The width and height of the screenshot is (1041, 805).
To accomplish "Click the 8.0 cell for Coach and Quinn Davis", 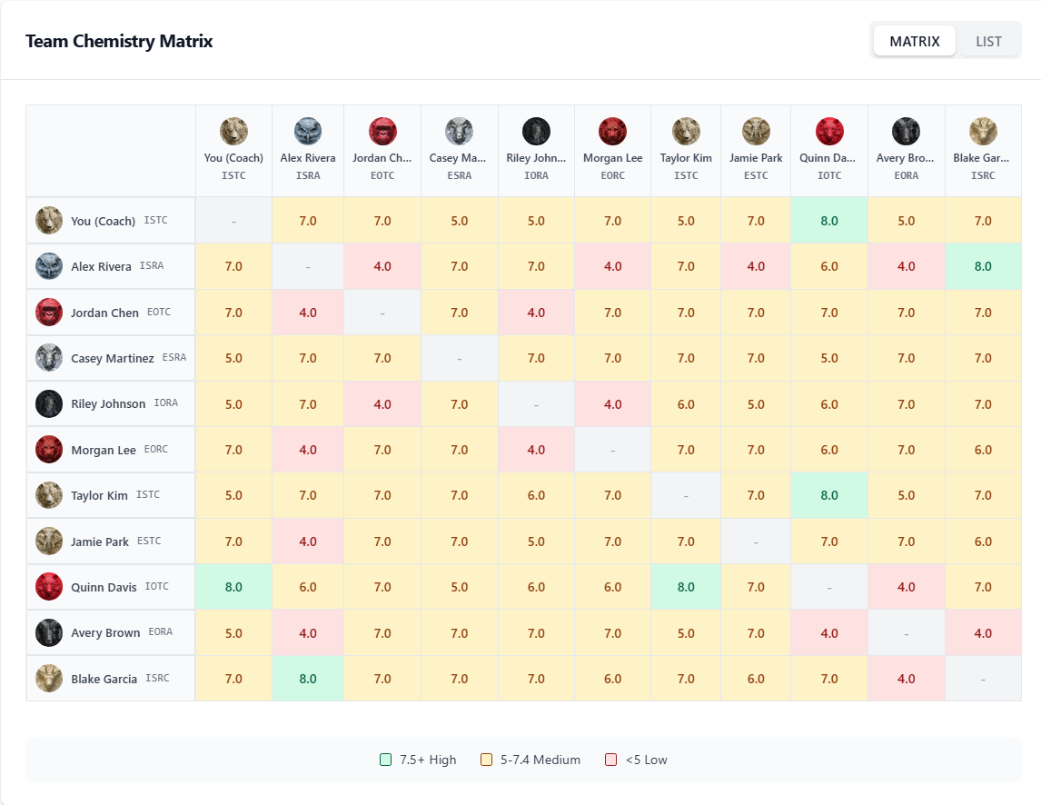I will (x=828, y=221).
